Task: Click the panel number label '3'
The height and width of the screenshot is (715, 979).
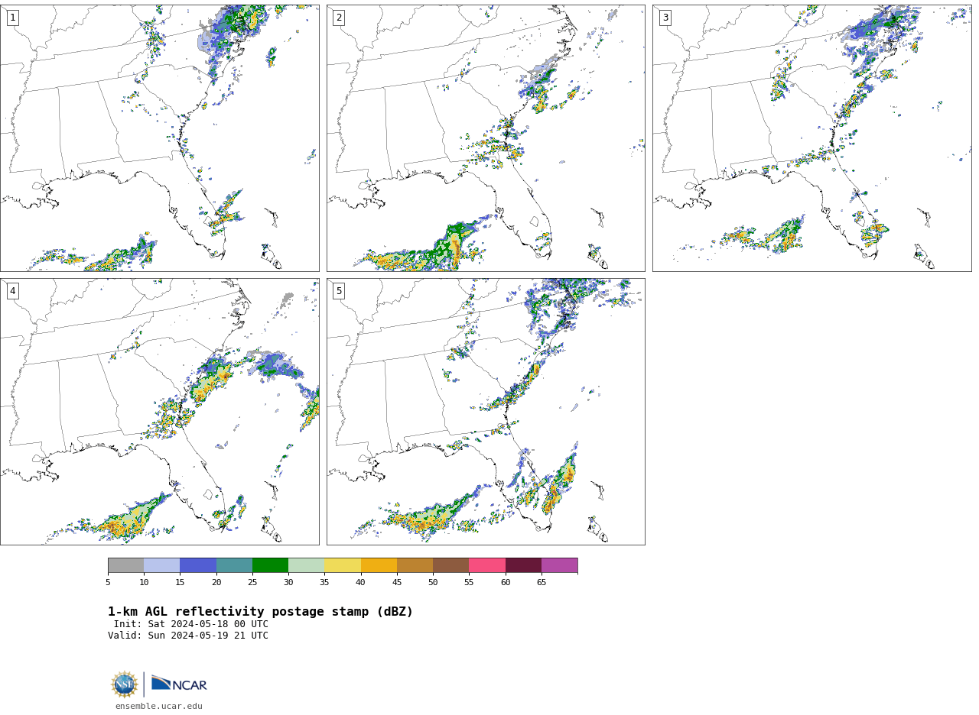Action: [665, 18]
